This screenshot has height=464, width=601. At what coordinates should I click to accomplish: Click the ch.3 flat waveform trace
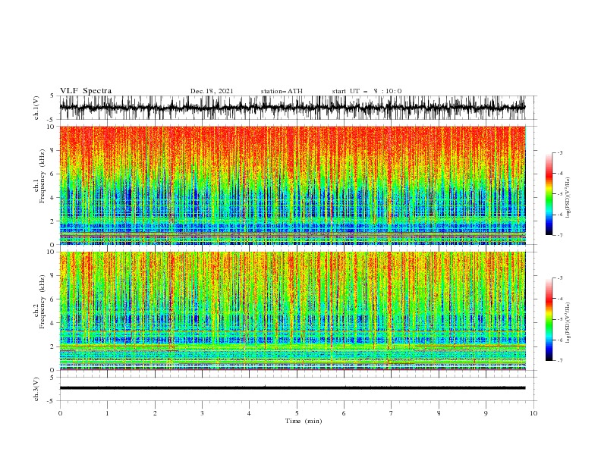click(x=292, y=388)
